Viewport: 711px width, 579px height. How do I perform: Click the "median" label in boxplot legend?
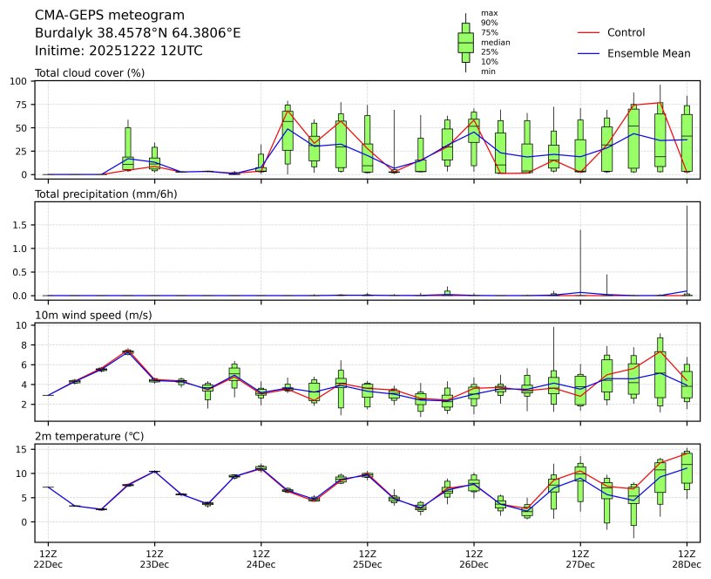495,43
